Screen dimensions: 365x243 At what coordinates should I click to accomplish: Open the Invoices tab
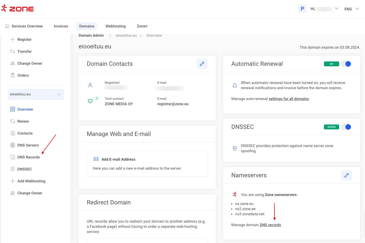pyautogui.click(x=61, y=26)
